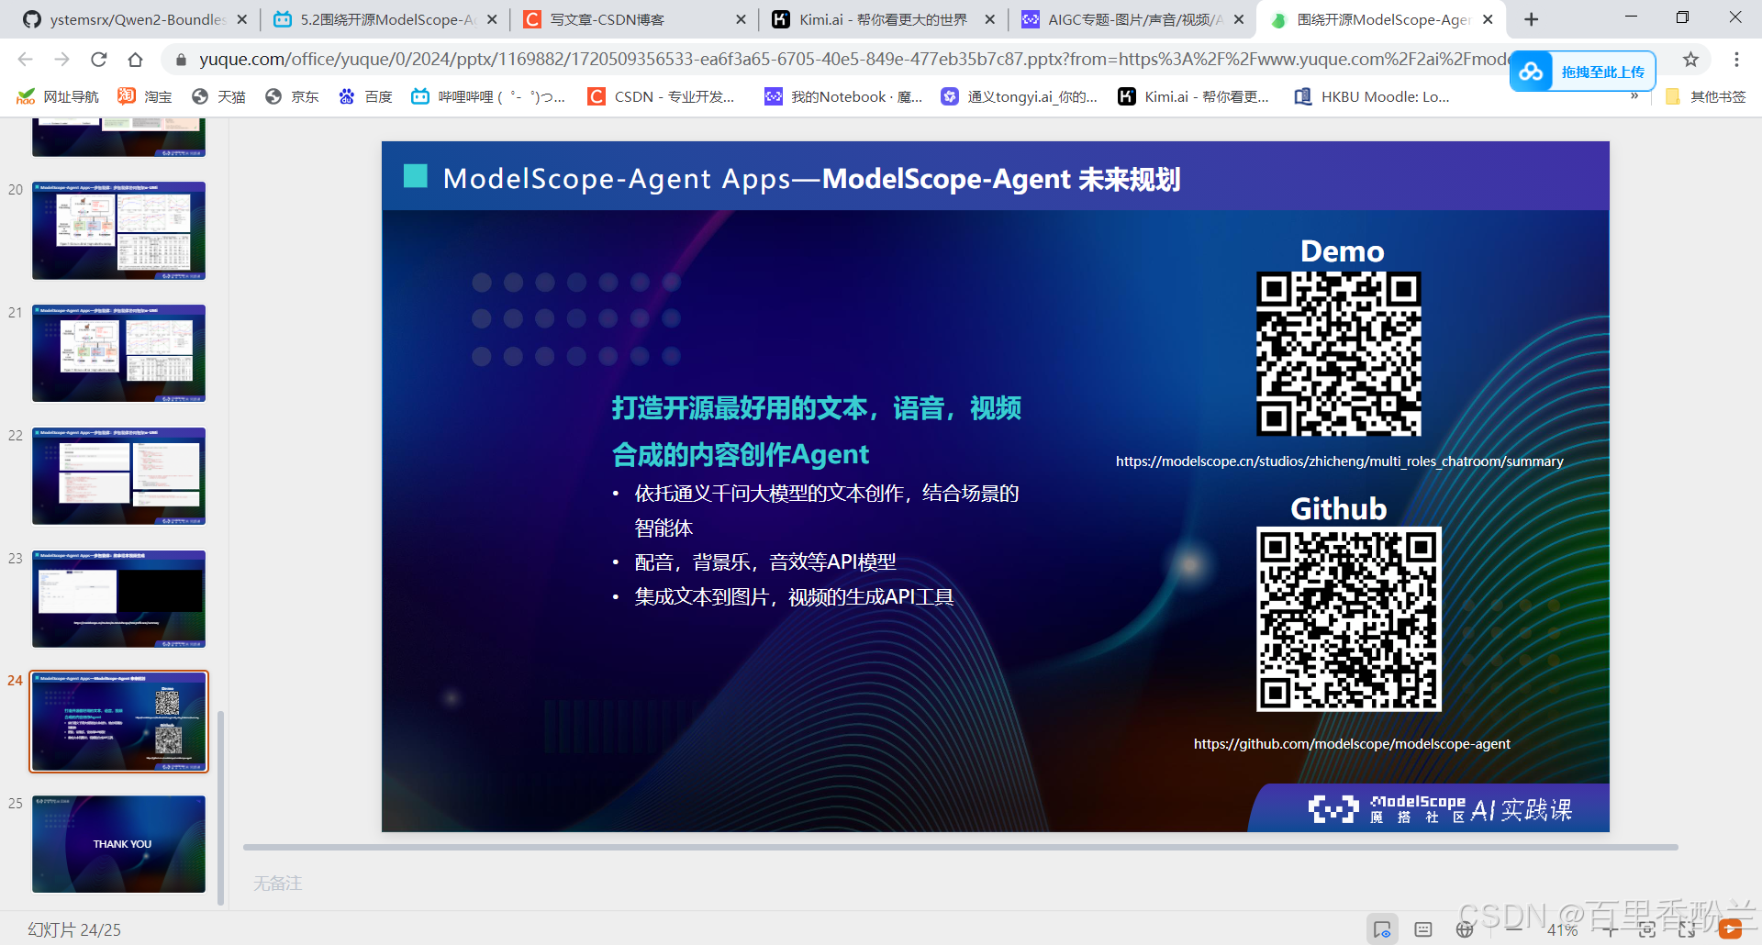The width and height of the screenshot is (1762, 945).
Task: Click the slide title ModelScope-Agent 未来规划
Action: (x=1000, y=179)
